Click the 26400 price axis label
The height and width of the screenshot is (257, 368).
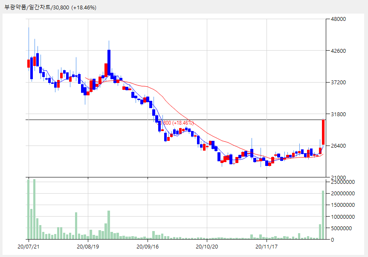(338, 146)
